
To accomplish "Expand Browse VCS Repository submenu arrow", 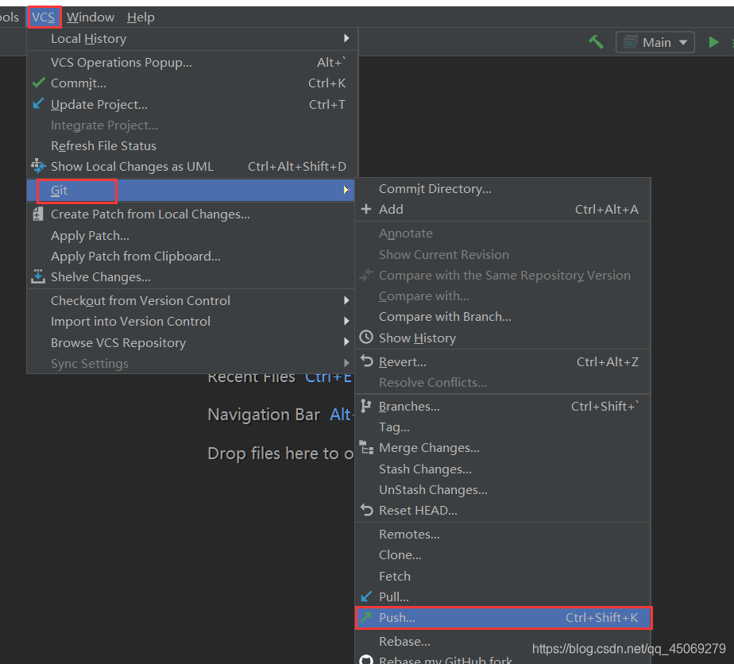I will coord(346,342).
